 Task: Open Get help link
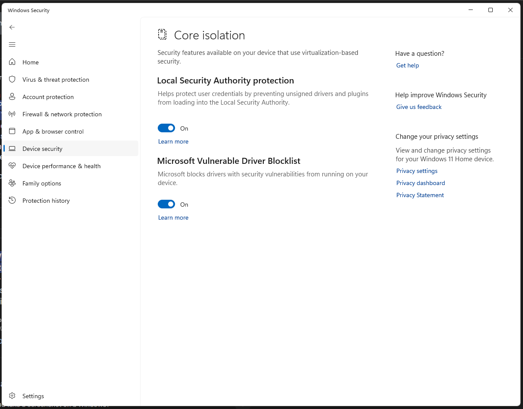(x=407, y=65)
